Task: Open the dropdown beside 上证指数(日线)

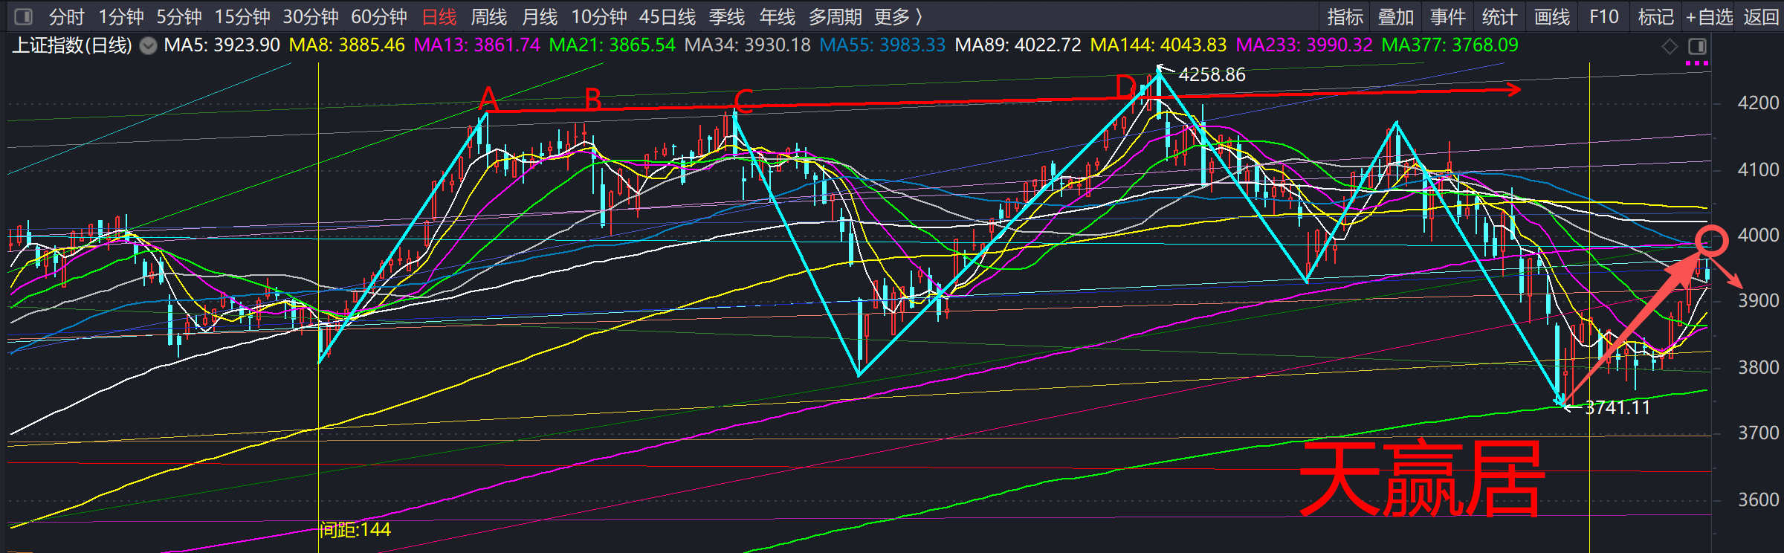Action: (x=149, y=46)
